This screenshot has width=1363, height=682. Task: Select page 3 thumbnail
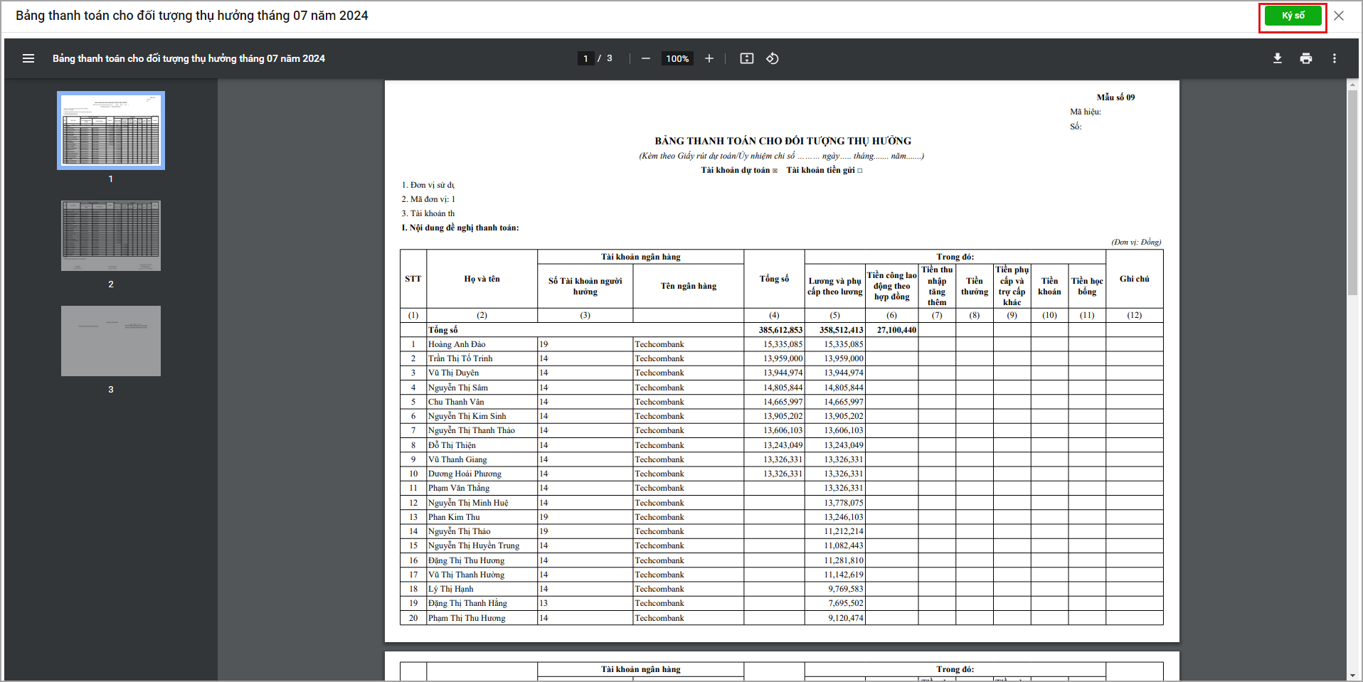(111, 341)
